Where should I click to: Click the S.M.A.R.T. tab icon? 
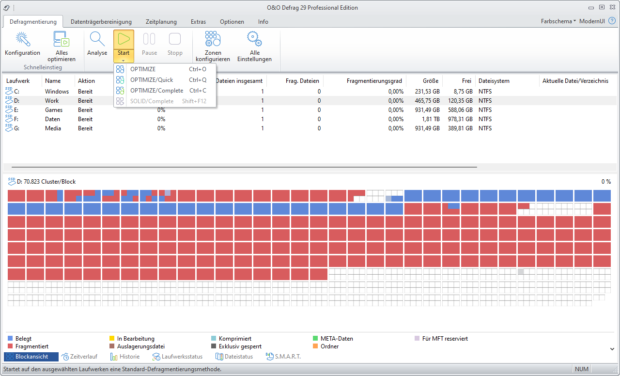pos(269,357)
